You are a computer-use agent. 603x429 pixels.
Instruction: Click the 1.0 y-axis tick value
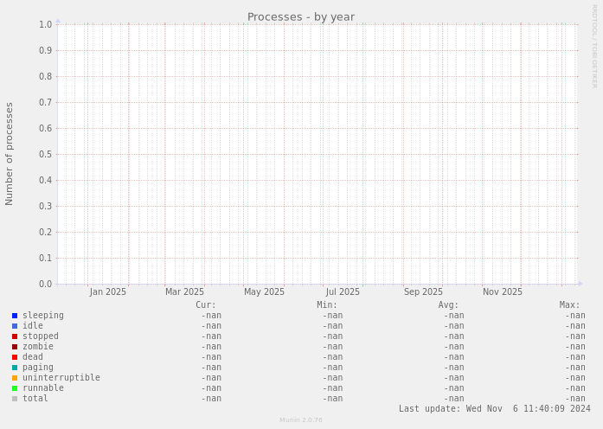tap(45, 24)
